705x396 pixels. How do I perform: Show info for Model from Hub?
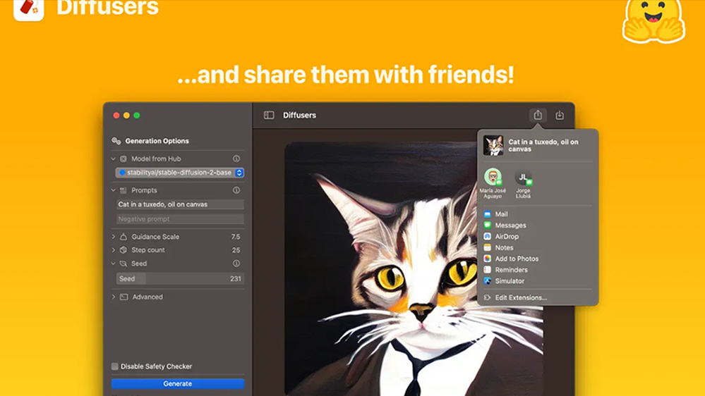pos(236,159)
